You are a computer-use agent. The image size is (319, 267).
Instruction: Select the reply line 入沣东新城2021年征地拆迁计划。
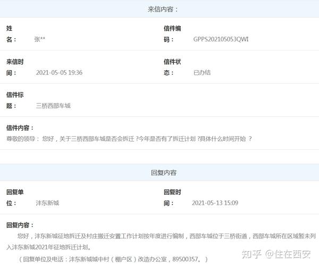pyautogui.click(x=49, y=247)
